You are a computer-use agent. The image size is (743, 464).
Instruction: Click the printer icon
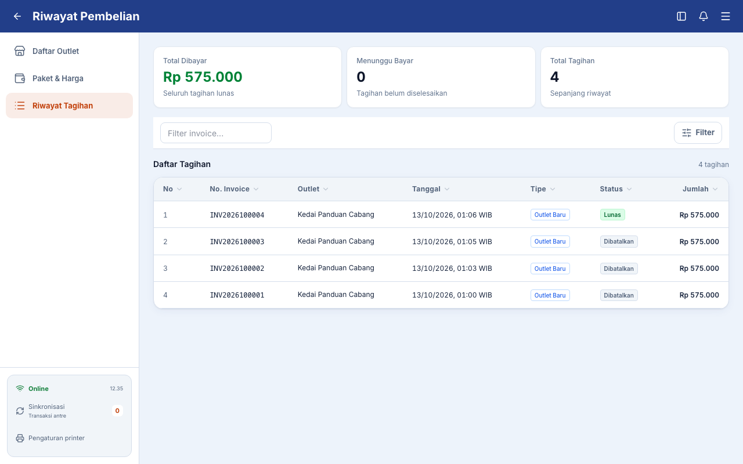tap(20, 438)
